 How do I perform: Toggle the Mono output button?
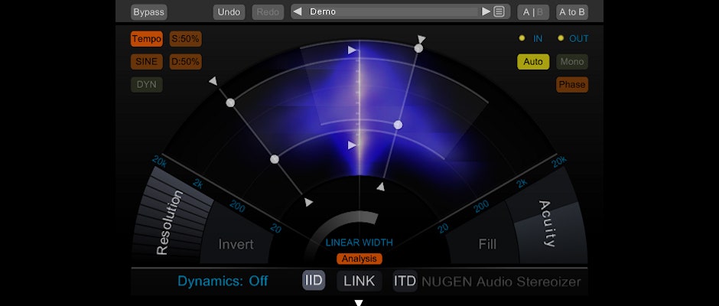click(571, 62)
